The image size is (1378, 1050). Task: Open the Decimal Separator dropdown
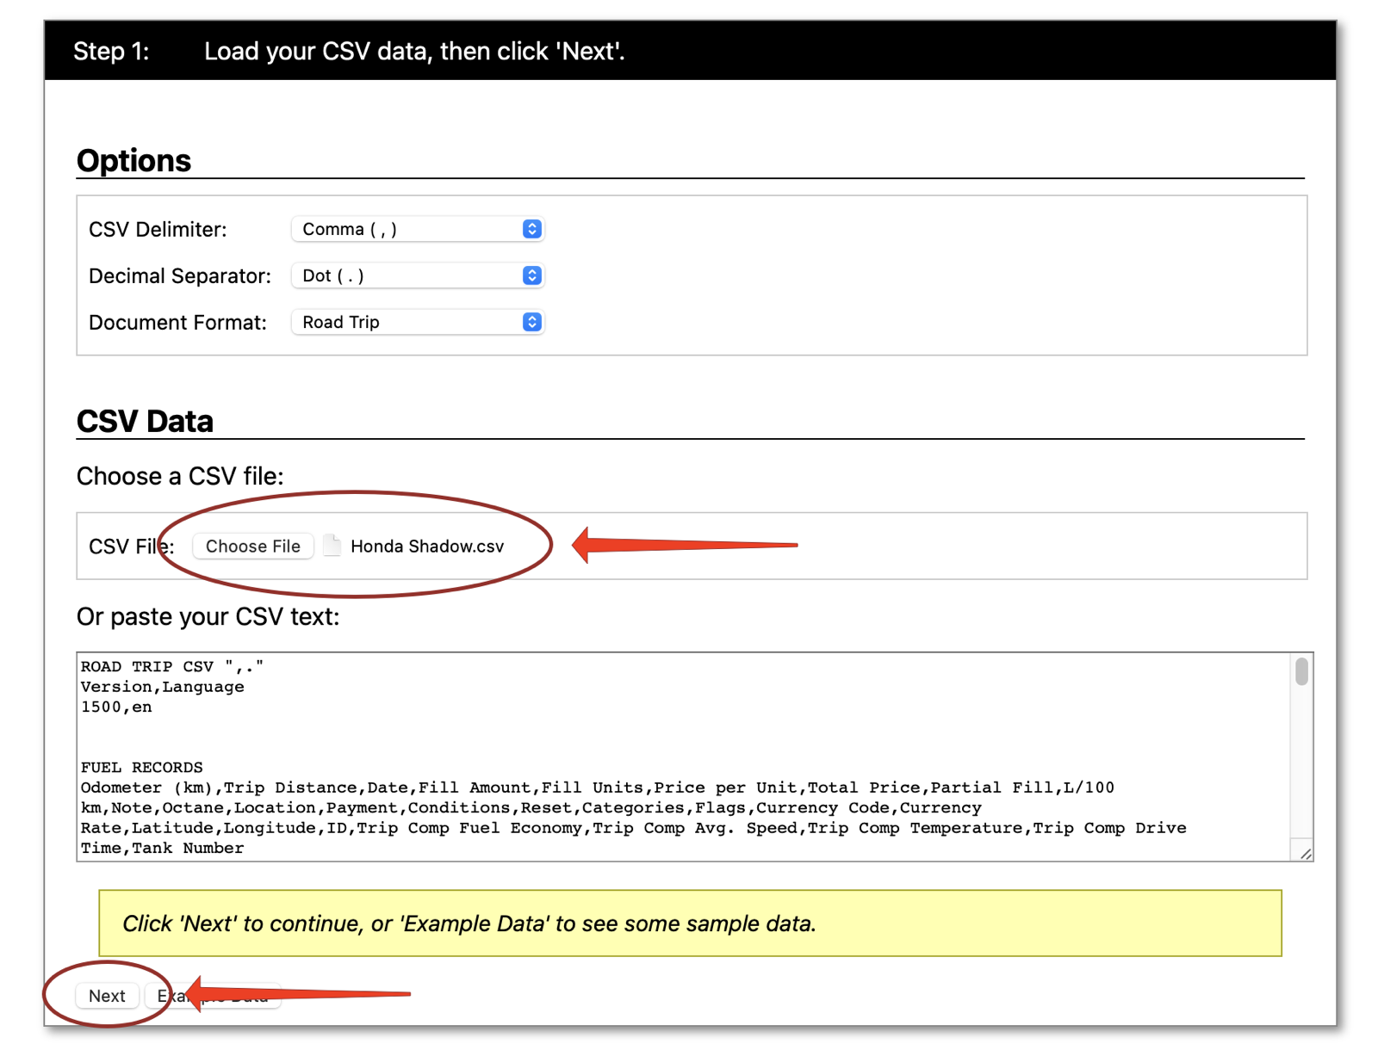[x=417, y=275]
